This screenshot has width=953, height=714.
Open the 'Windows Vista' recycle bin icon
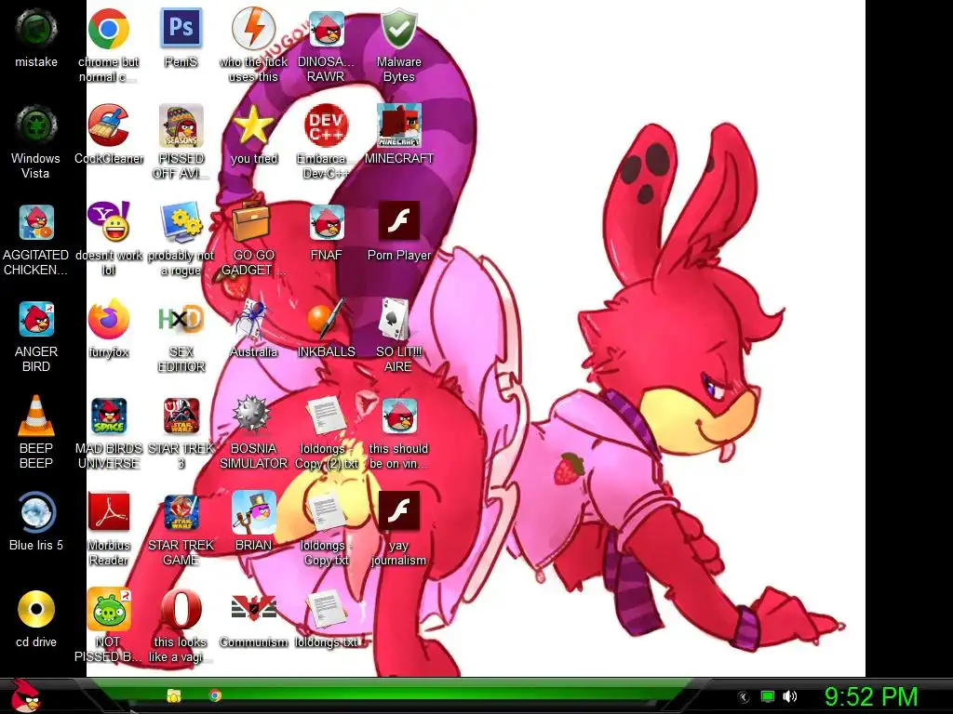click(36, 126)
